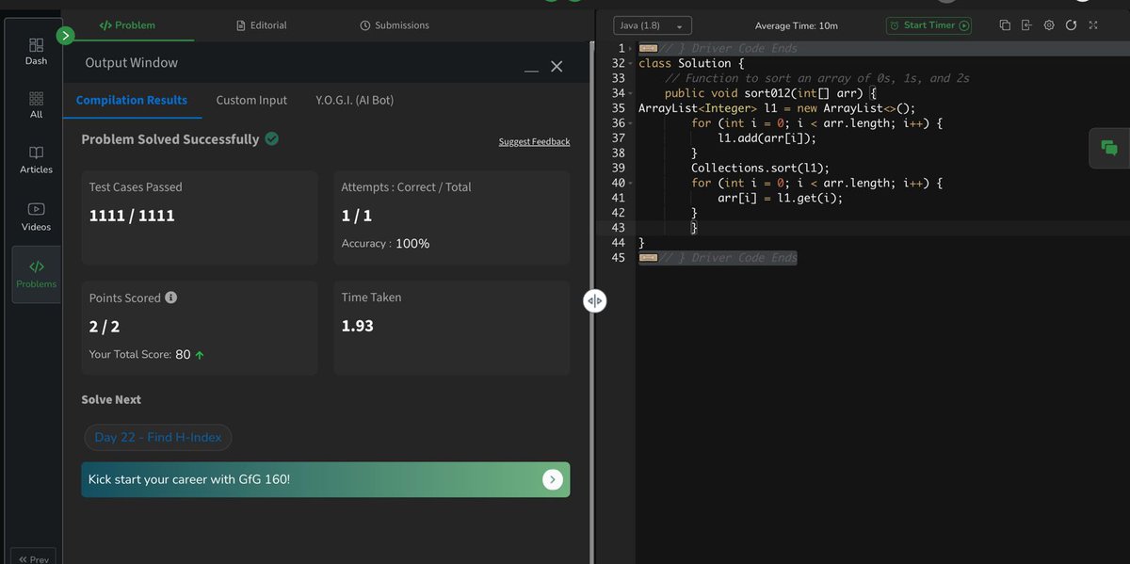This screenshot has width=1130, height=564.
Task: Click the Start Timer button
Action: pyautogui.click(x=928, y=25)
